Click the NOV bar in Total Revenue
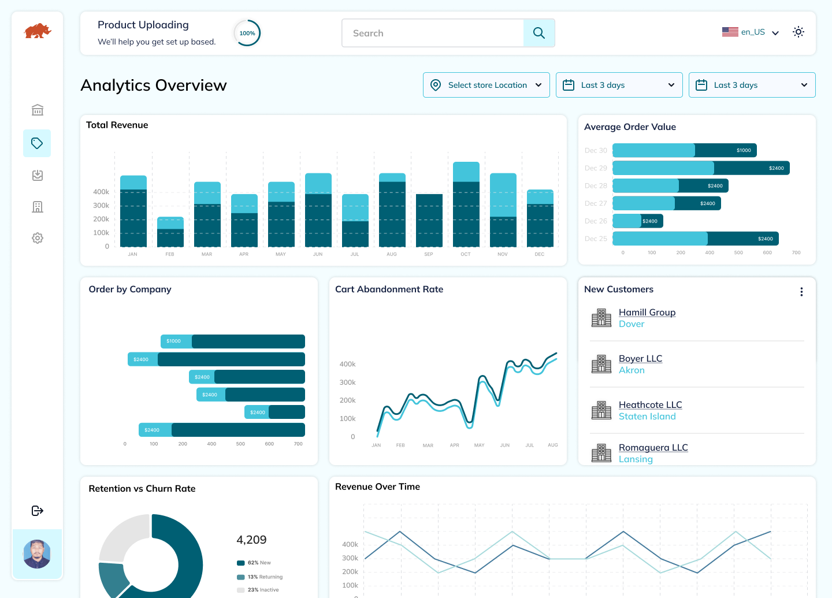 click(x=503, y=210)
